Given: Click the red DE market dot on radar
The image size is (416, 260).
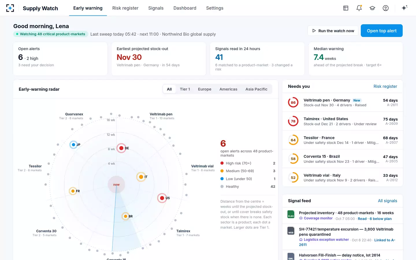Looking at the screenshot, I should tap(121, 148).
